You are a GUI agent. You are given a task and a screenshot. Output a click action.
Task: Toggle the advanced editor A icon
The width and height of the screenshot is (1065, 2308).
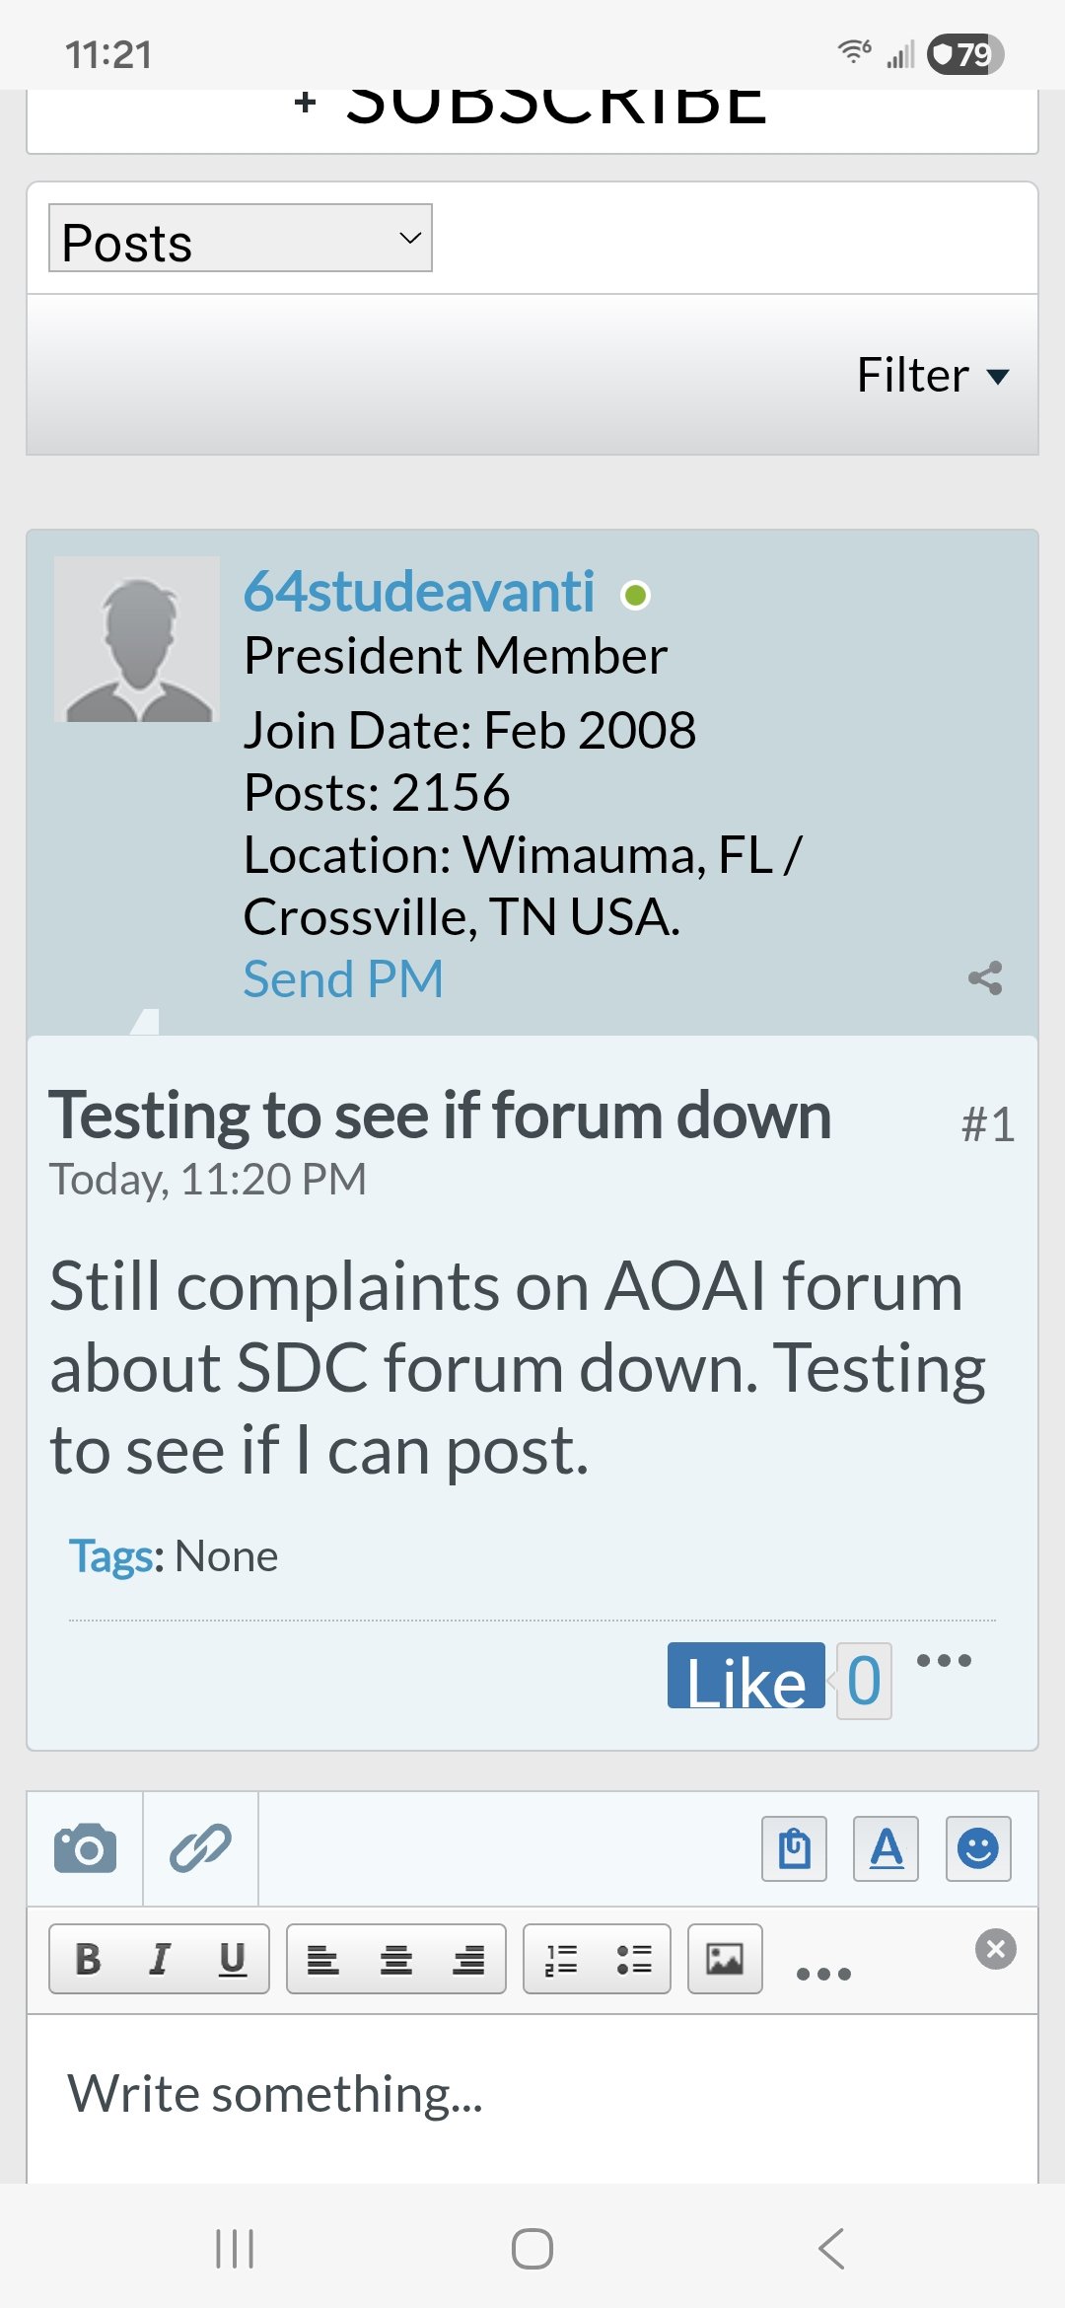point(886,1848)
